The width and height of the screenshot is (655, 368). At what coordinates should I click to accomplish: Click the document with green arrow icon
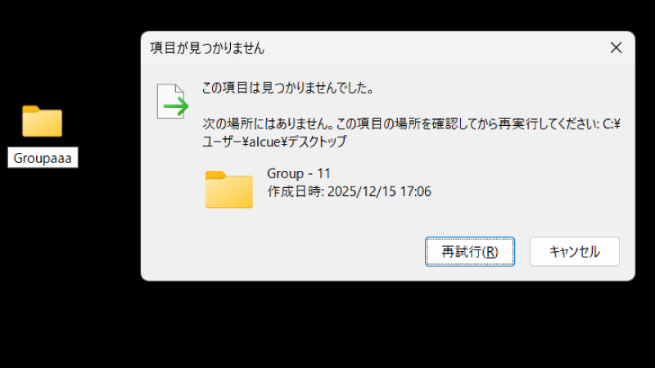tap(173, 101)
